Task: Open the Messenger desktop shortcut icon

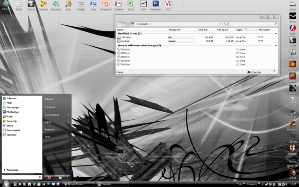Action: (56, 5)
